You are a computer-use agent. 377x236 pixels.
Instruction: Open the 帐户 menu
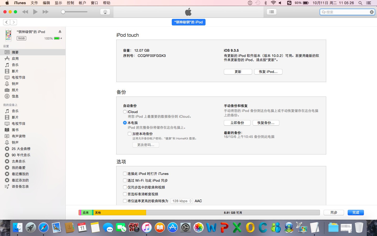(x=82, y=3)
